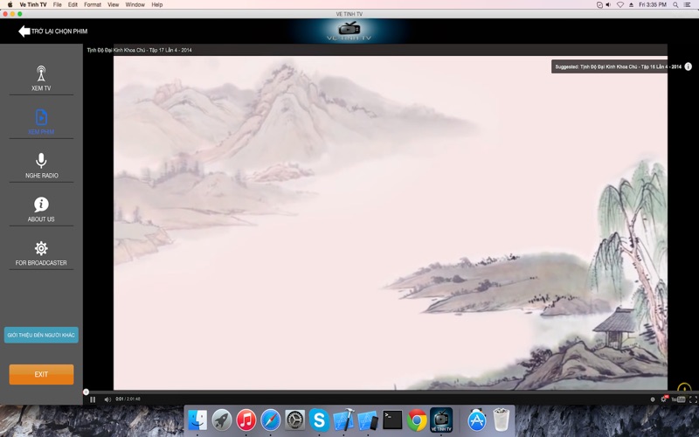Click the Fri 3:35 PM clock
Viewport: 699px width, 437px height.
(653, 4)
